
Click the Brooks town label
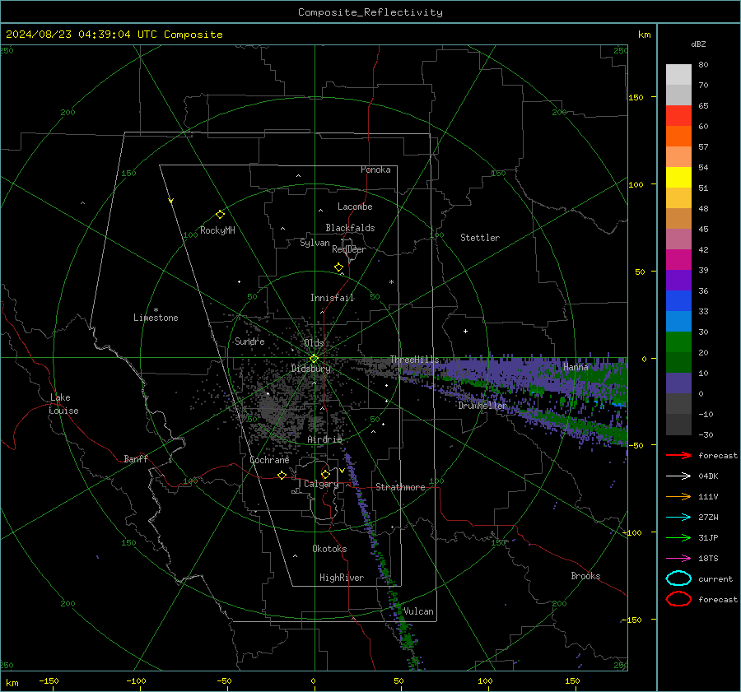[585, 576]
